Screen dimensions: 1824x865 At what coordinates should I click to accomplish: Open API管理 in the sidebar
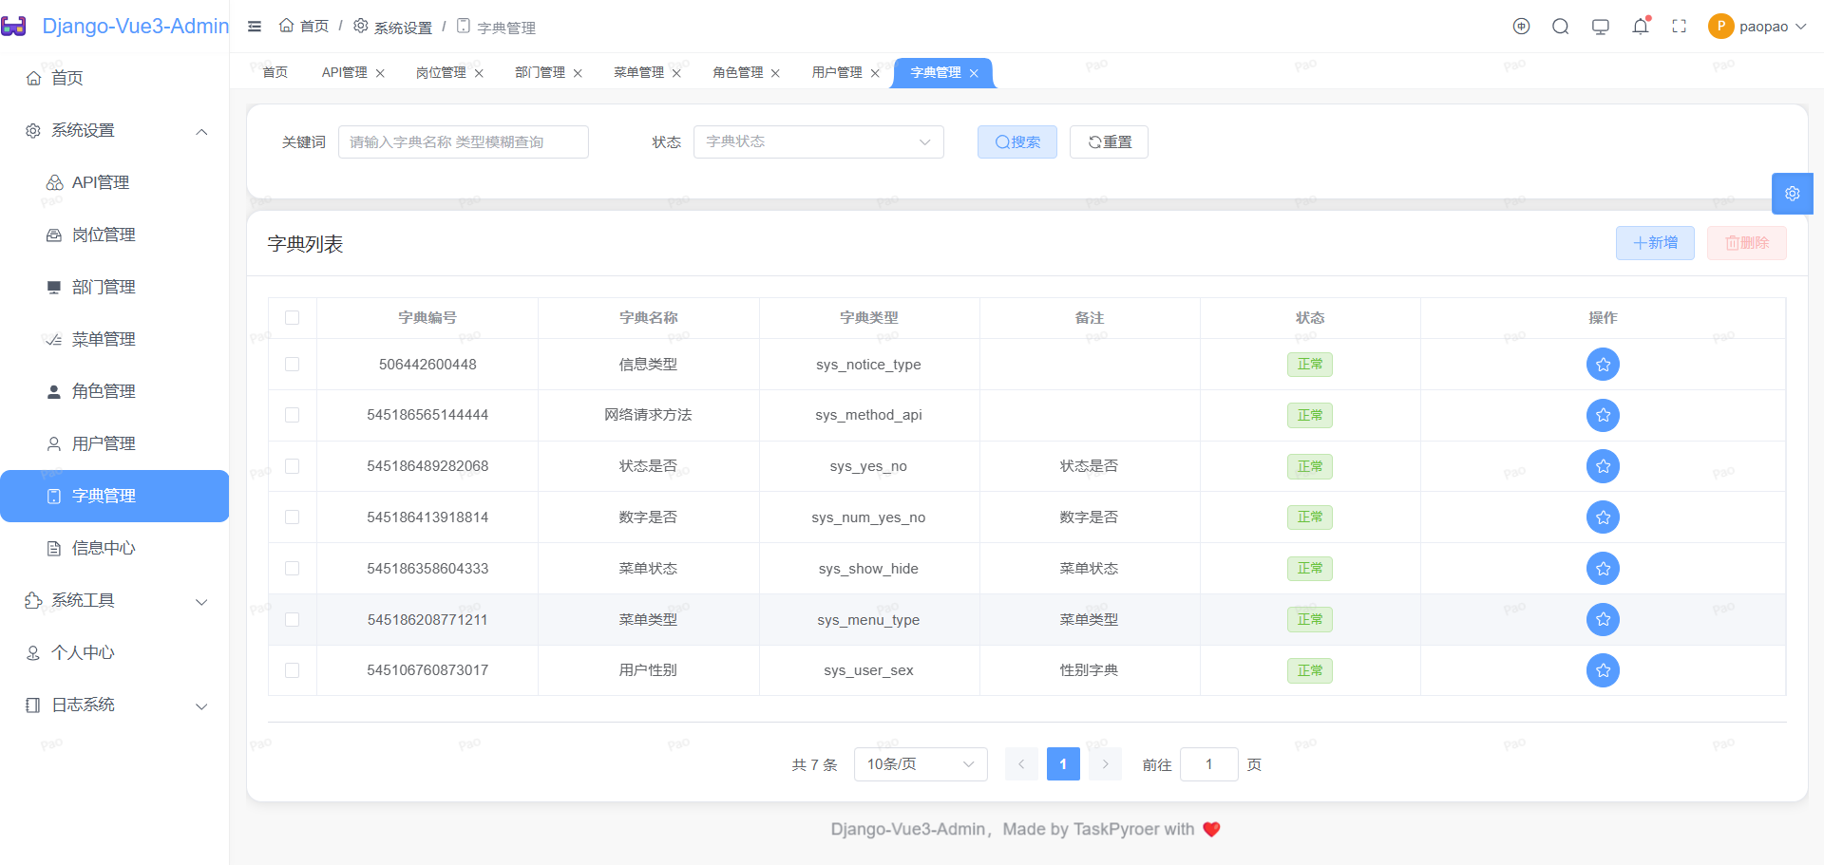click(114, 182)
